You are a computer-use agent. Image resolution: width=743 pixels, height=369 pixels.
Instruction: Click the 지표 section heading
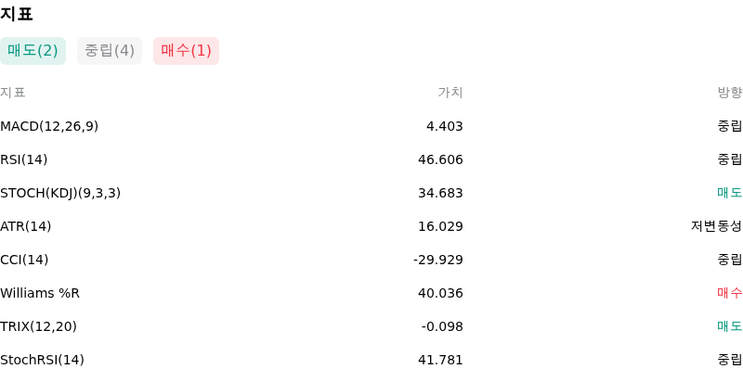pyautogui.click(x=16, y=14)
